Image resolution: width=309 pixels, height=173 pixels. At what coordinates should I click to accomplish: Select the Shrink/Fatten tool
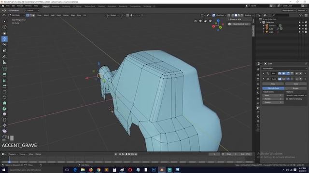pyautogui.click(x=4, y=125)
